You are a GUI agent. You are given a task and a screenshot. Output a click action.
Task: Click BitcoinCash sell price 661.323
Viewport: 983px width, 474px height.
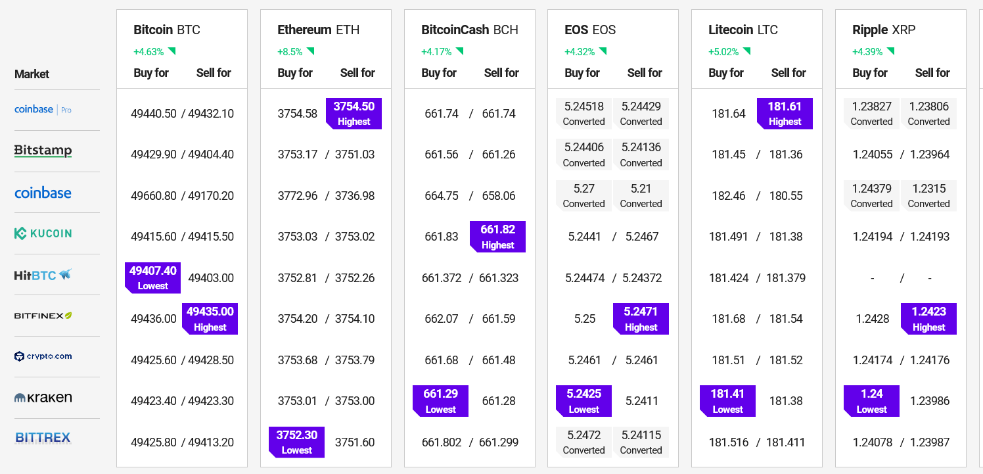pyautogui.click(x=499, y=278)
